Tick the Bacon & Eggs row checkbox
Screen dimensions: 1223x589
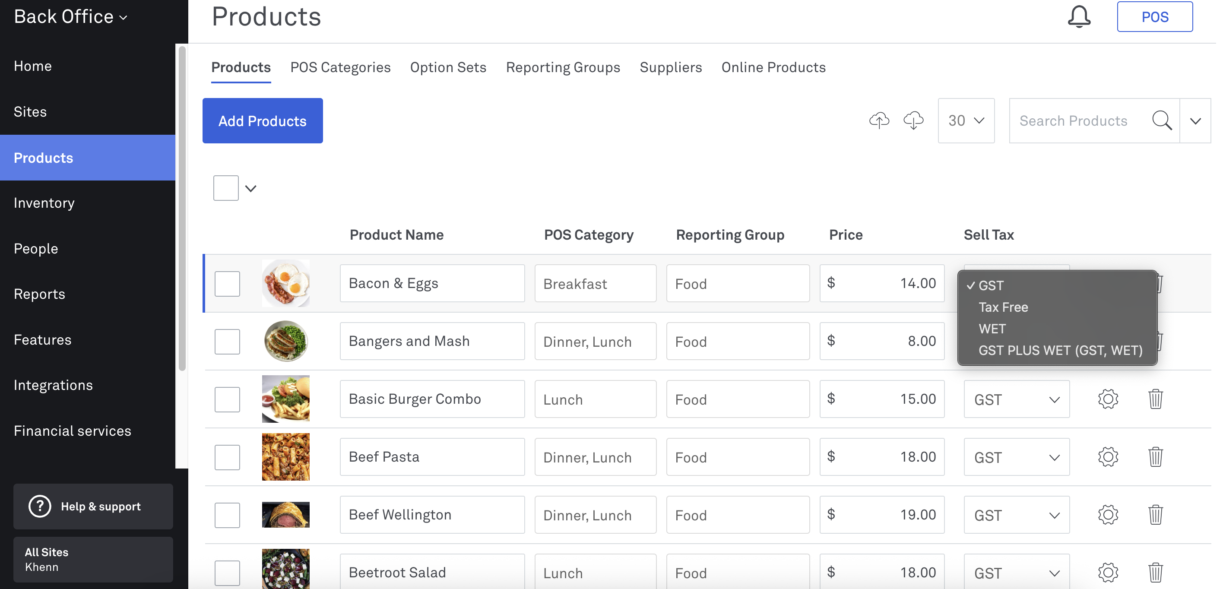click(x=228, y=284)
